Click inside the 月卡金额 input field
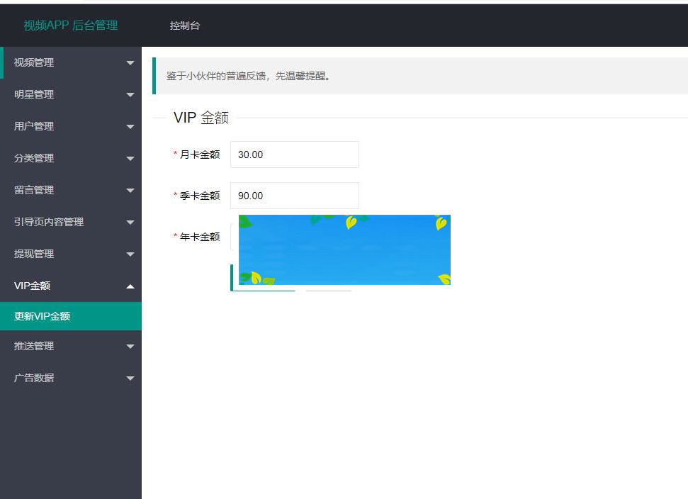Viewport: 688px width, 499px height. (294, 154)
